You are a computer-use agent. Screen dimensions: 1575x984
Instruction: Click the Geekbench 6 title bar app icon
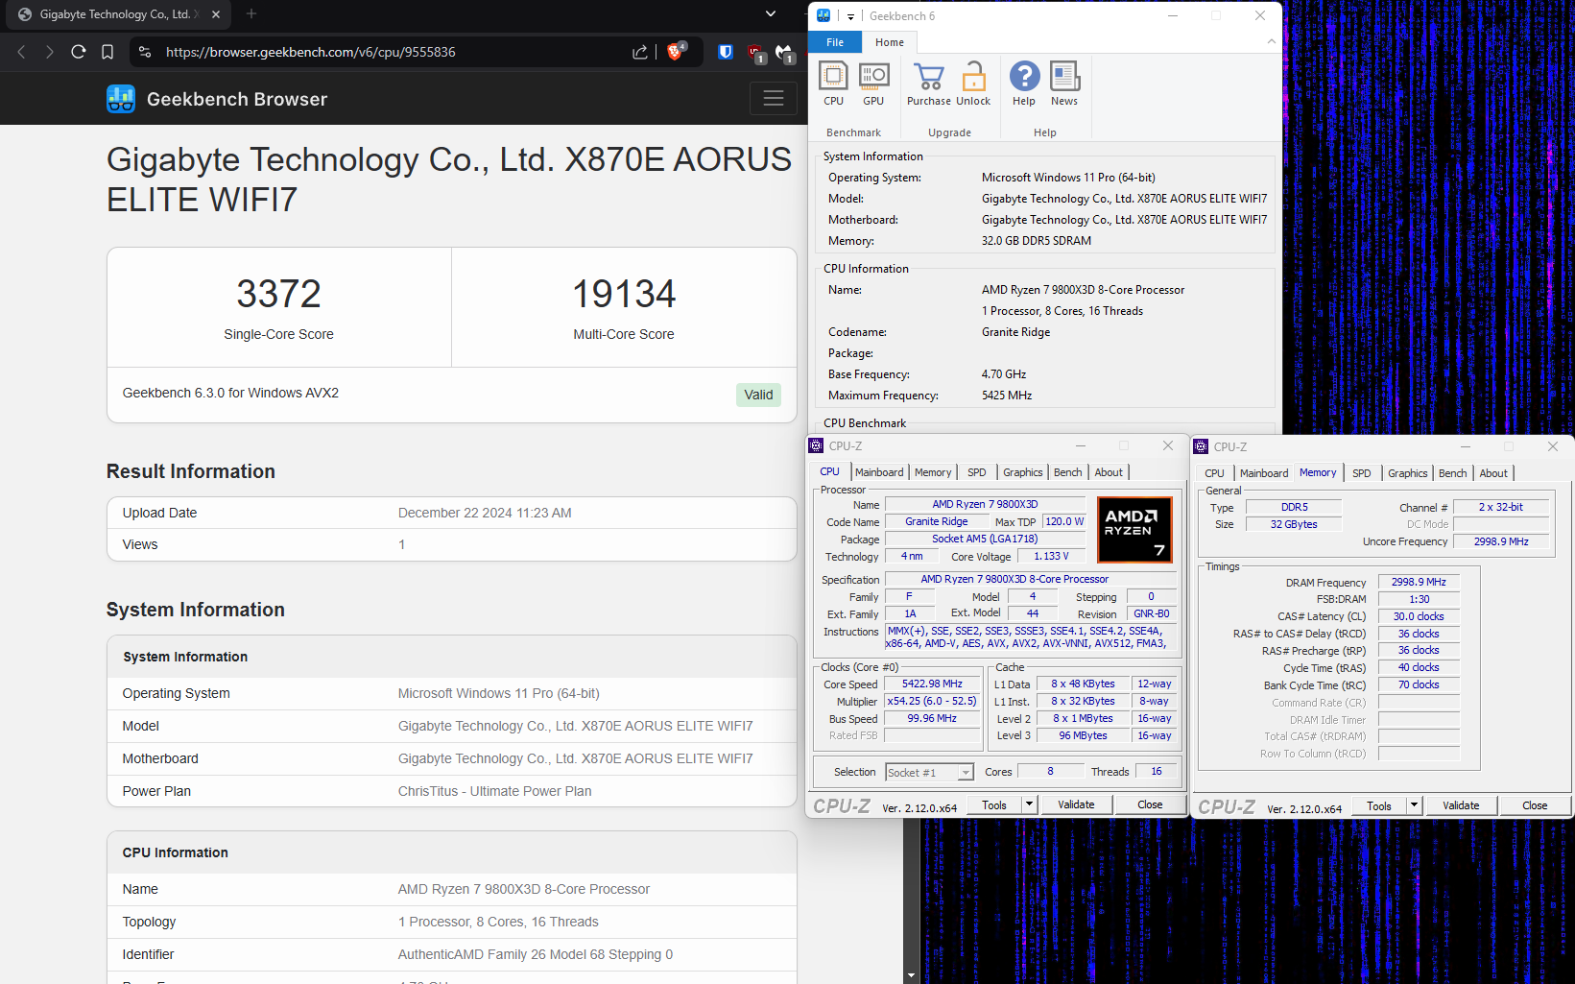pos(823,15)
